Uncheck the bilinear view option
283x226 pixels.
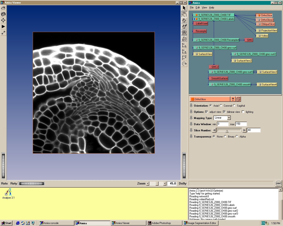[224, 112]
